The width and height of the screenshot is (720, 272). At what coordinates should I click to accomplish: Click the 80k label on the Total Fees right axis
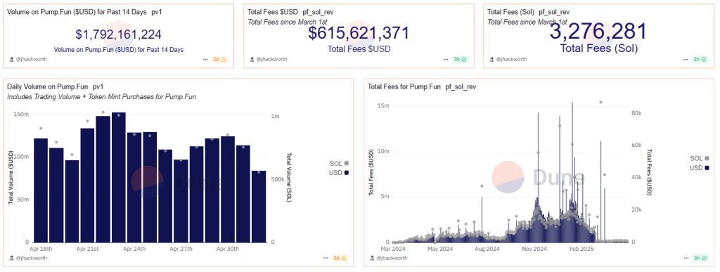click(x=636, y=112)
